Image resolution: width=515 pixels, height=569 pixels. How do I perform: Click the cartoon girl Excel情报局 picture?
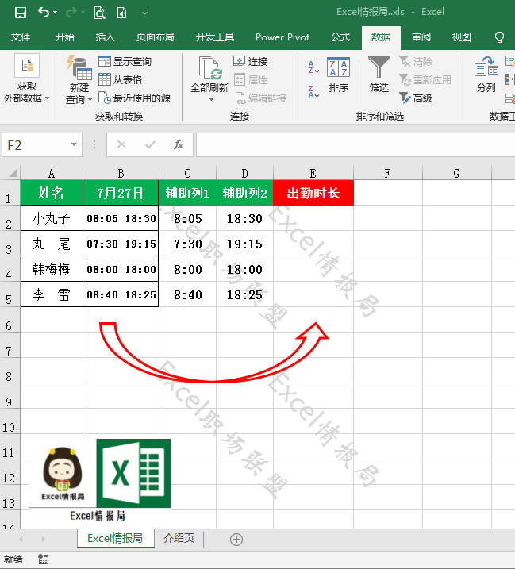pos(63,473)
